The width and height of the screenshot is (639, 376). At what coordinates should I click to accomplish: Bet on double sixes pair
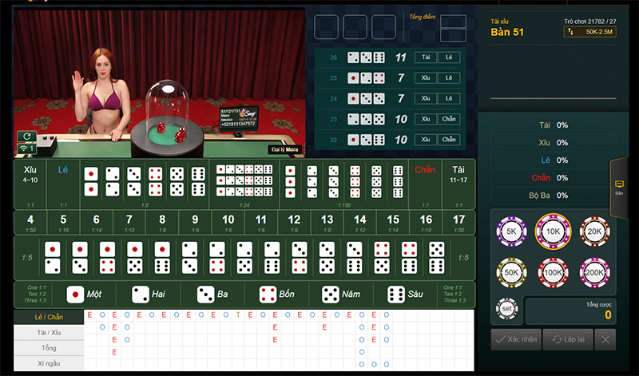[x=198, y=181]
